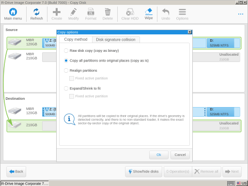The height and width of the screenshot is (186, 248).
Task: Select the source 210GB MBR disk icon
Action: tap(15, 56)
